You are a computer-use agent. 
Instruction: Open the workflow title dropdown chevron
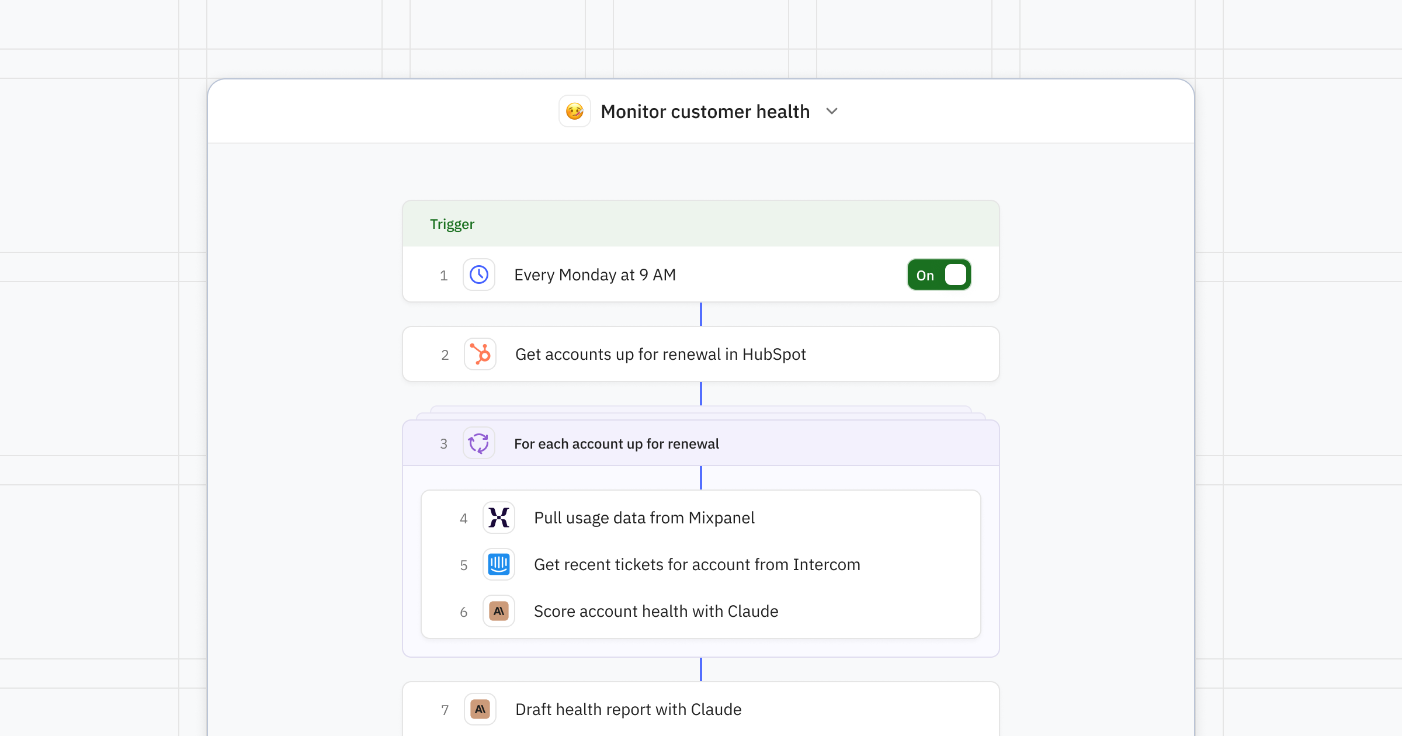(832, 111)
